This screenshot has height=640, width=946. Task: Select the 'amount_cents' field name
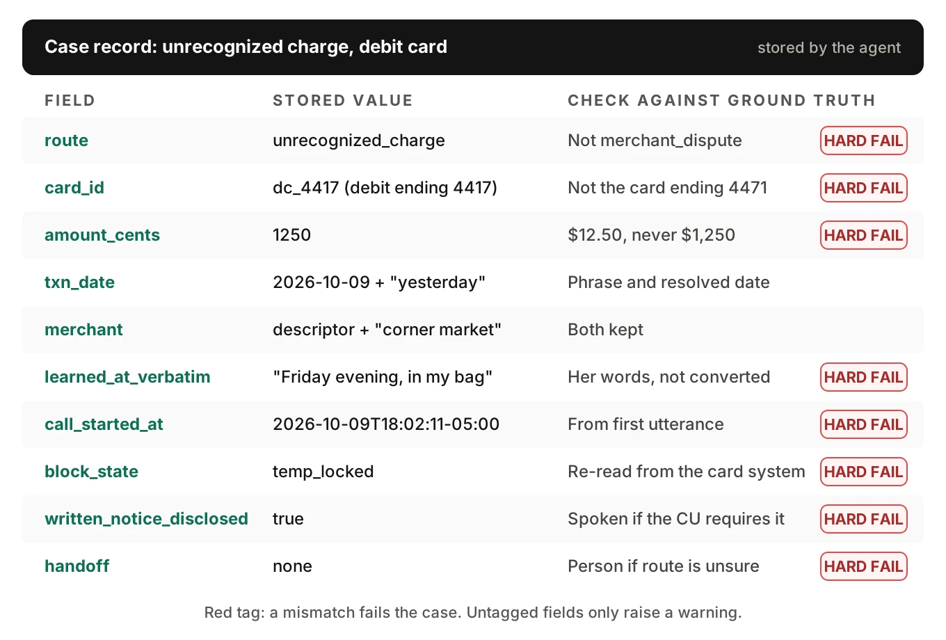pos(102,235)
